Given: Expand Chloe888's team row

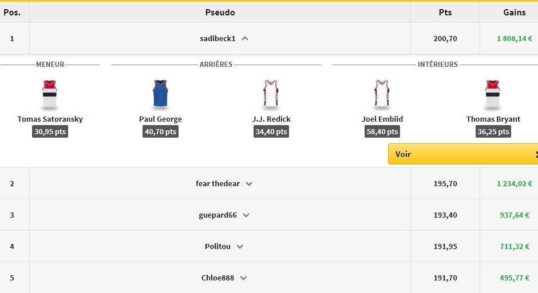Looking at the screenshot, I should (x=243, y=278).
